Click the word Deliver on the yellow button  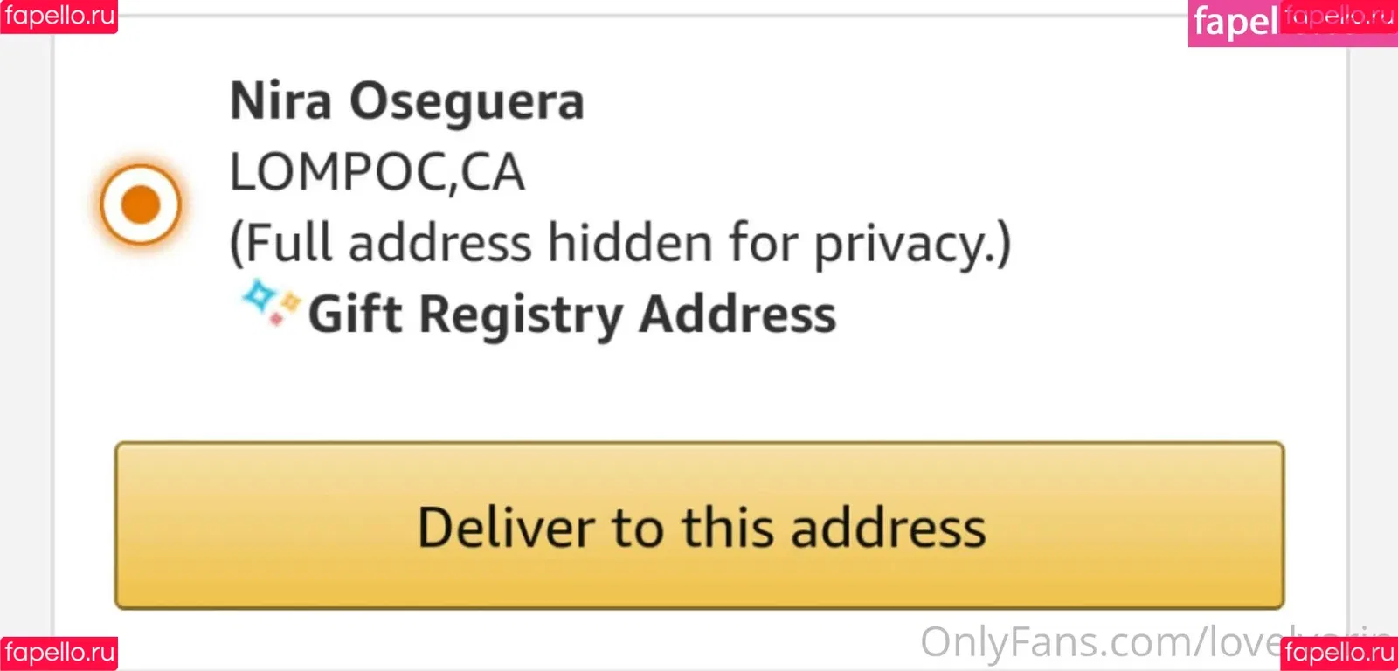click(507, 528)
